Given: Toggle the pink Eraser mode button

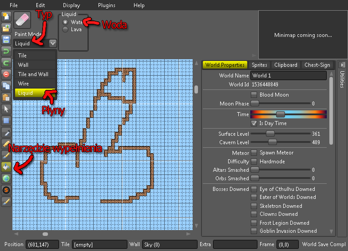Looking at the screenshot, I should coord(22,20).
